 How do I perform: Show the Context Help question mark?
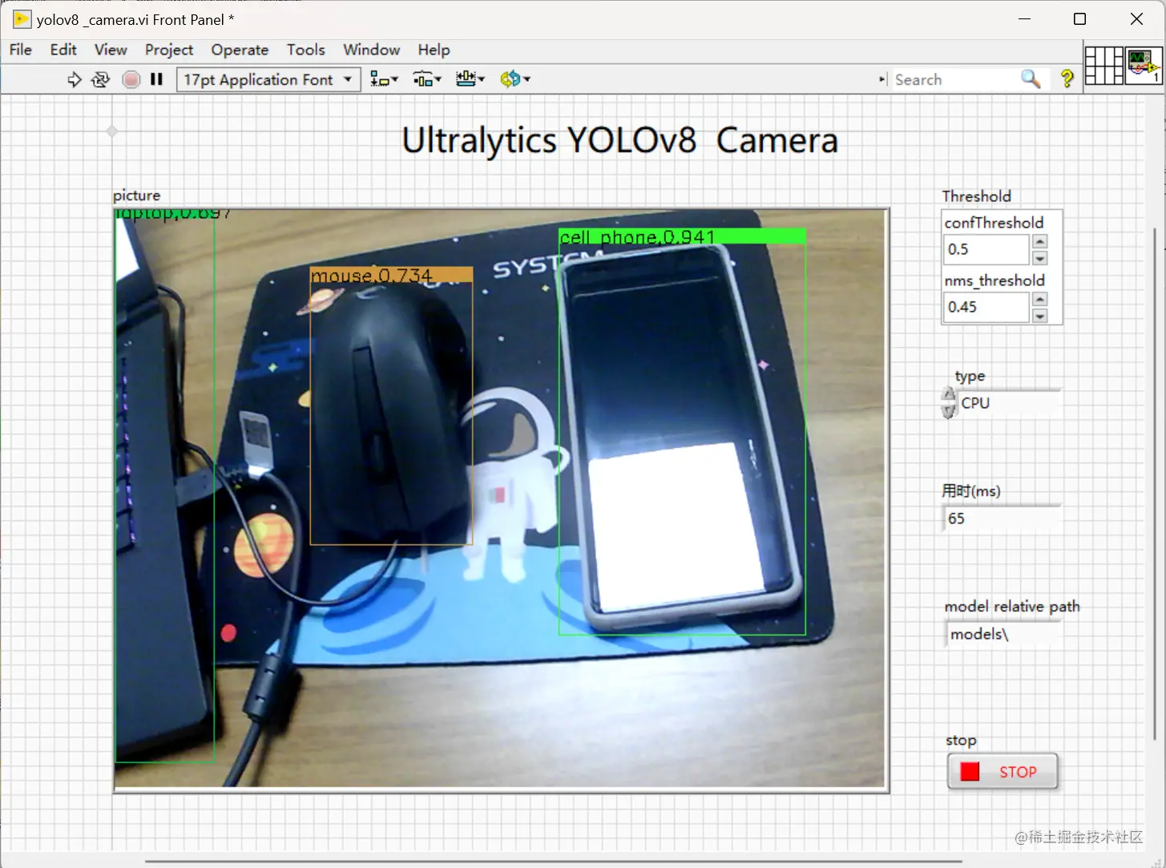click(1067, 79)
